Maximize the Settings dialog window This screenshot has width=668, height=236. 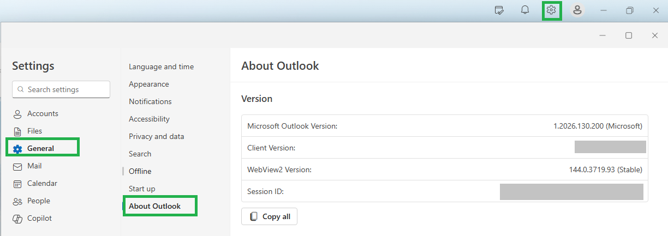click(x=629, y=35)
